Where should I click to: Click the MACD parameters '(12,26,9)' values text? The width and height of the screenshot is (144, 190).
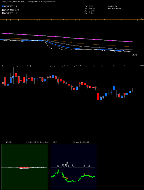coord(37,142)
